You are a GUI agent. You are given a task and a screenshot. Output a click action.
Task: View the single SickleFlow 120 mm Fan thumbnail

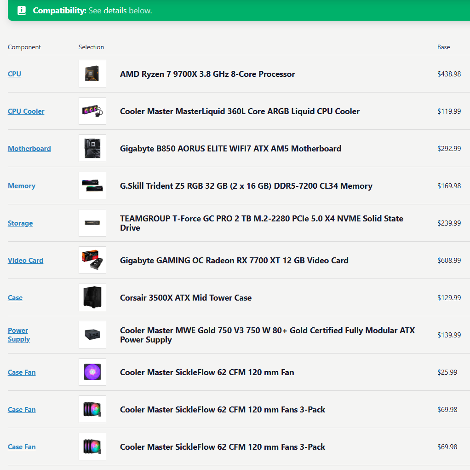click(x=92, y=372)
